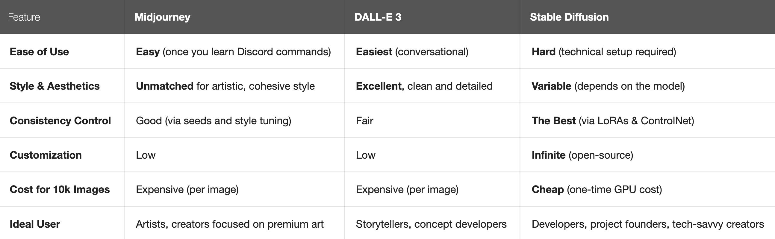Click the Consistency Control row label
The height and width of the screenshot is (239, 775).
point(60,121)
